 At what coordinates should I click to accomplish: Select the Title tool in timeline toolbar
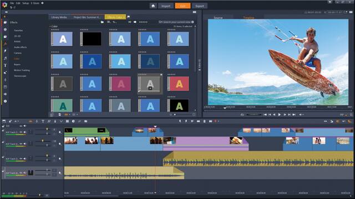point(43,122)
